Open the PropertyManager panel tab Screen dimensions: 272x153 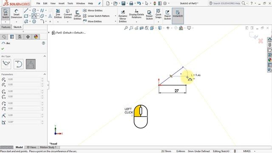(12, 37)
